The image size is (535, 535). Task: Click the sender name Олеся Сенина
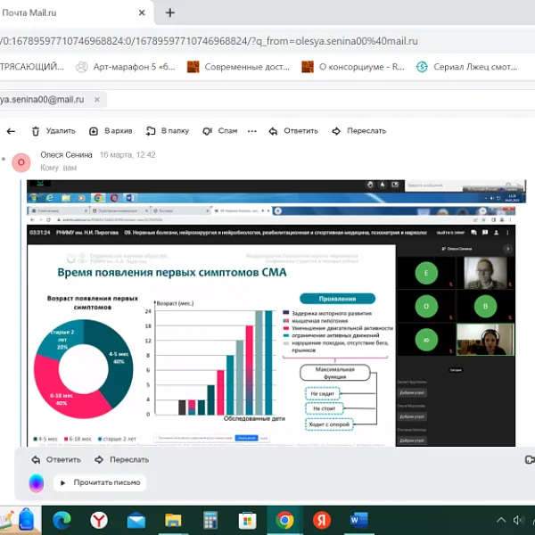click(66, 155)
